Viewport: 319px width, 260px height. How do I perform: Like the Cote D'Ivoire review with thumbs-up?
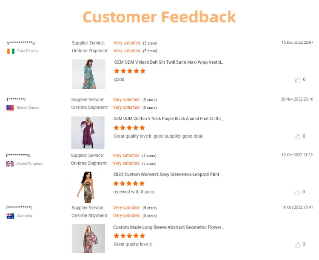coord(298,80)
